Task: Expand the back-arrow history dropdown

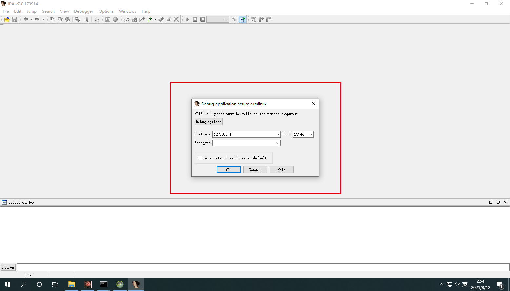Action: (31, 19)
